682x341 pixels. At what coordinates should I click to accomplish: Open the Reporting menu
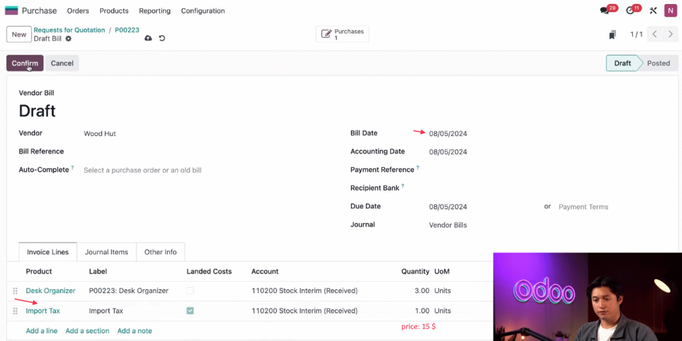coord(155,11)
